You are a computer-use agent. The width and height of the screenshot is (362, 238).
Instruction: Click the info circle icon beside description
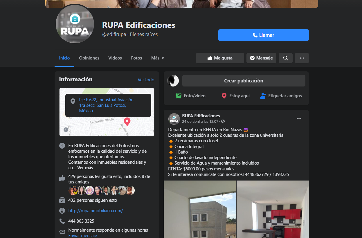point(62,146)
